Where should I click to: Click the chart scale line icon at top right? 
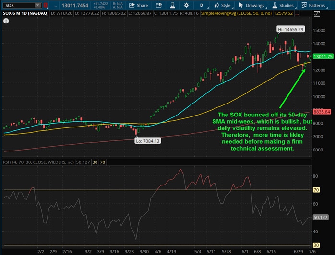[x=317, y=13]
